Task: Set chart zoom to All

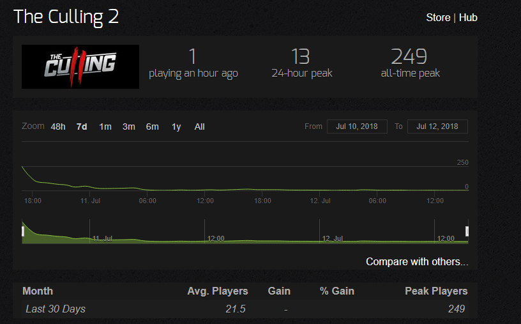Action: point(199,127)
